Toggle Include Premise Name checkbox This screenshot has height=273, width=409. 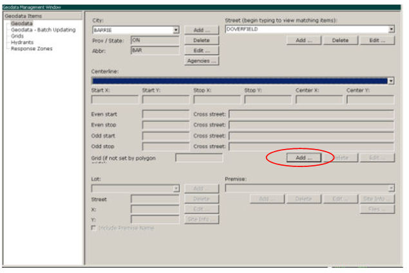coord(95,229)
